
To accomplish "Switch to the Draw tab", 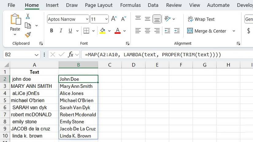I will point(72,5).
